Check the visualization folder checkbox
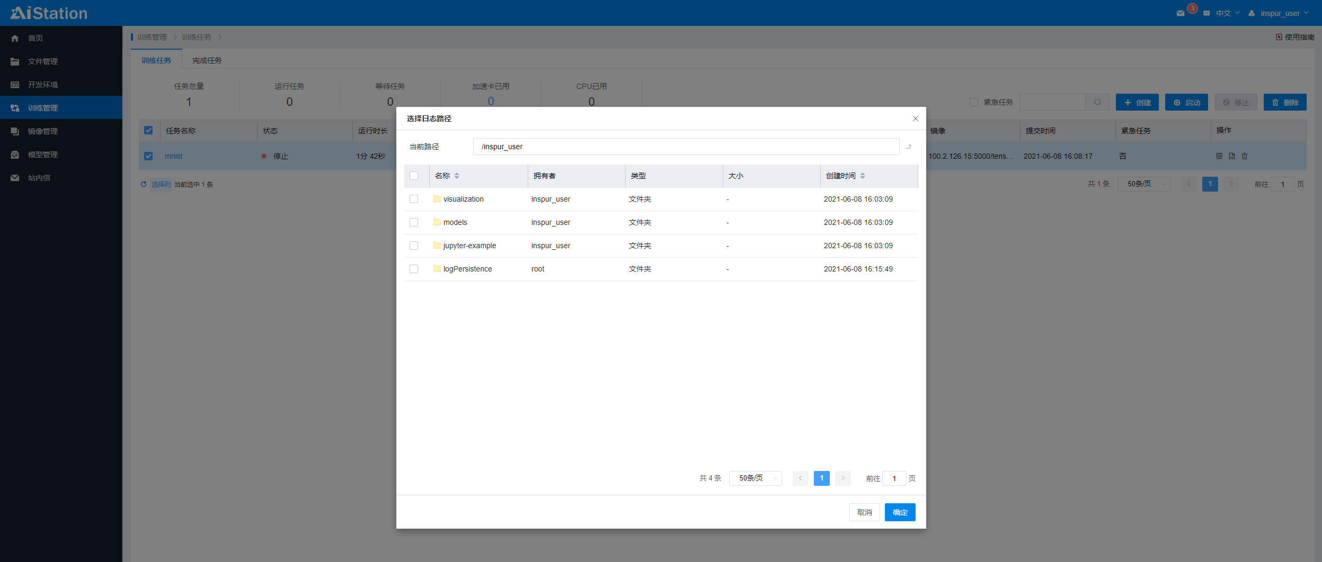This screenshot has width=1322, height=562. click(x=414, y=199)
